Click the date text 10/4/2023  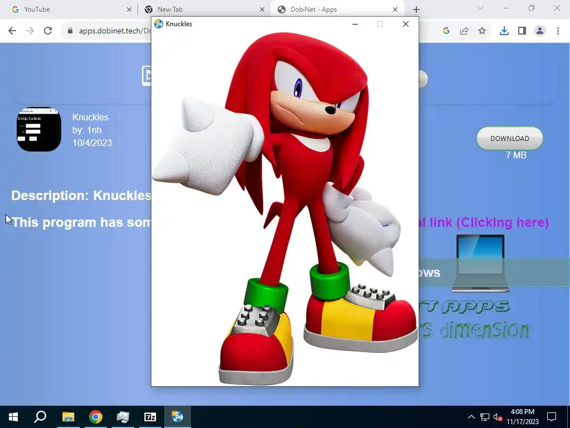pyautogui.click(x=92, y=143)
